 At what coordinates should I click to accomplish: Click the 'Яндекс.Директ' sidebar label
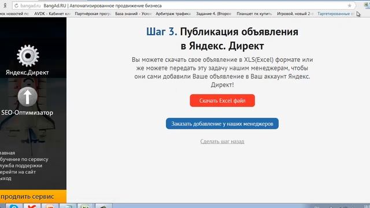27,72
